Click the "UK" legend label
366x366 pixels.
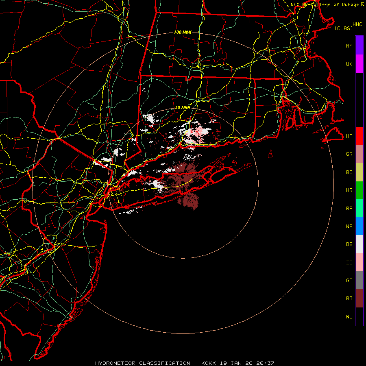pyautogui.click(x=349, y=64)
